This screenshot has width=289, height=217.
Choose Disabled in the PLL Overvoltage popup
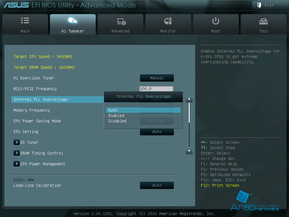pos(143,121)
